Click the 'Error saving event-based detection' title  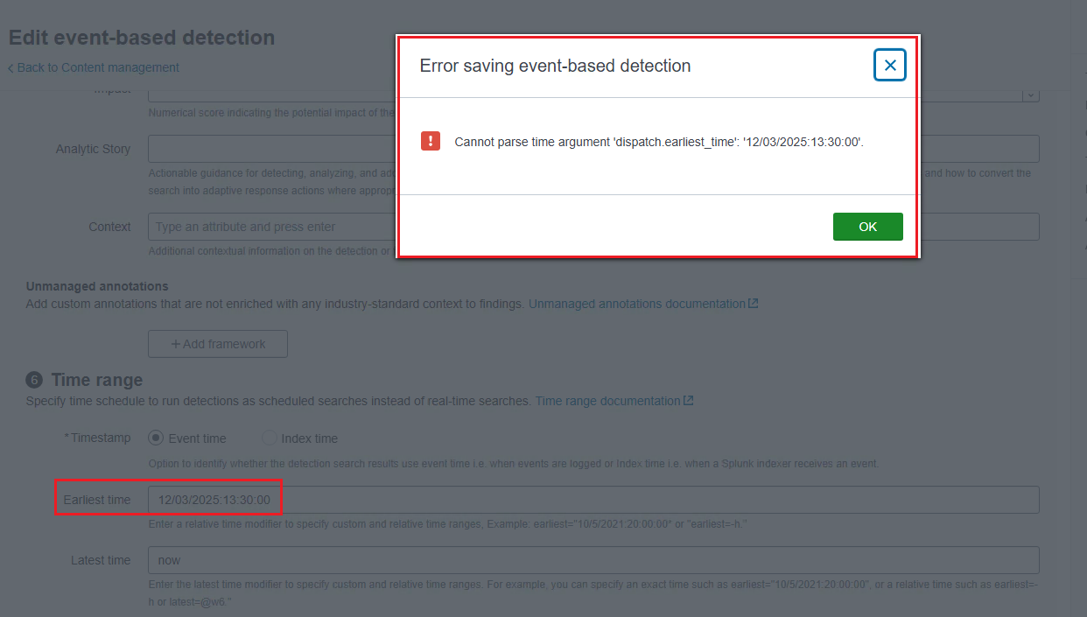[x=555, y=66]
